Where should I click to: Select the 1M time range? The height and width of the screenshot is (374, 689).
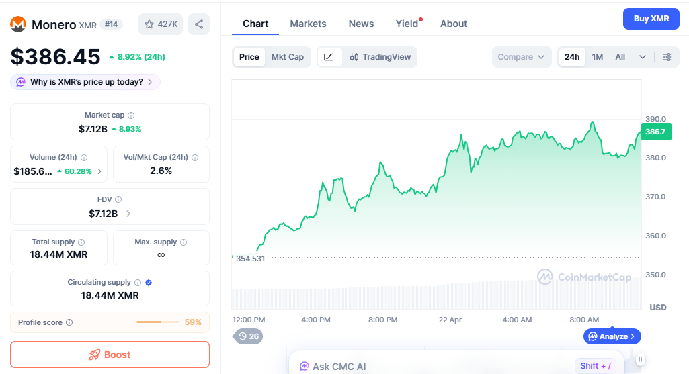click(x=597, y=57)
